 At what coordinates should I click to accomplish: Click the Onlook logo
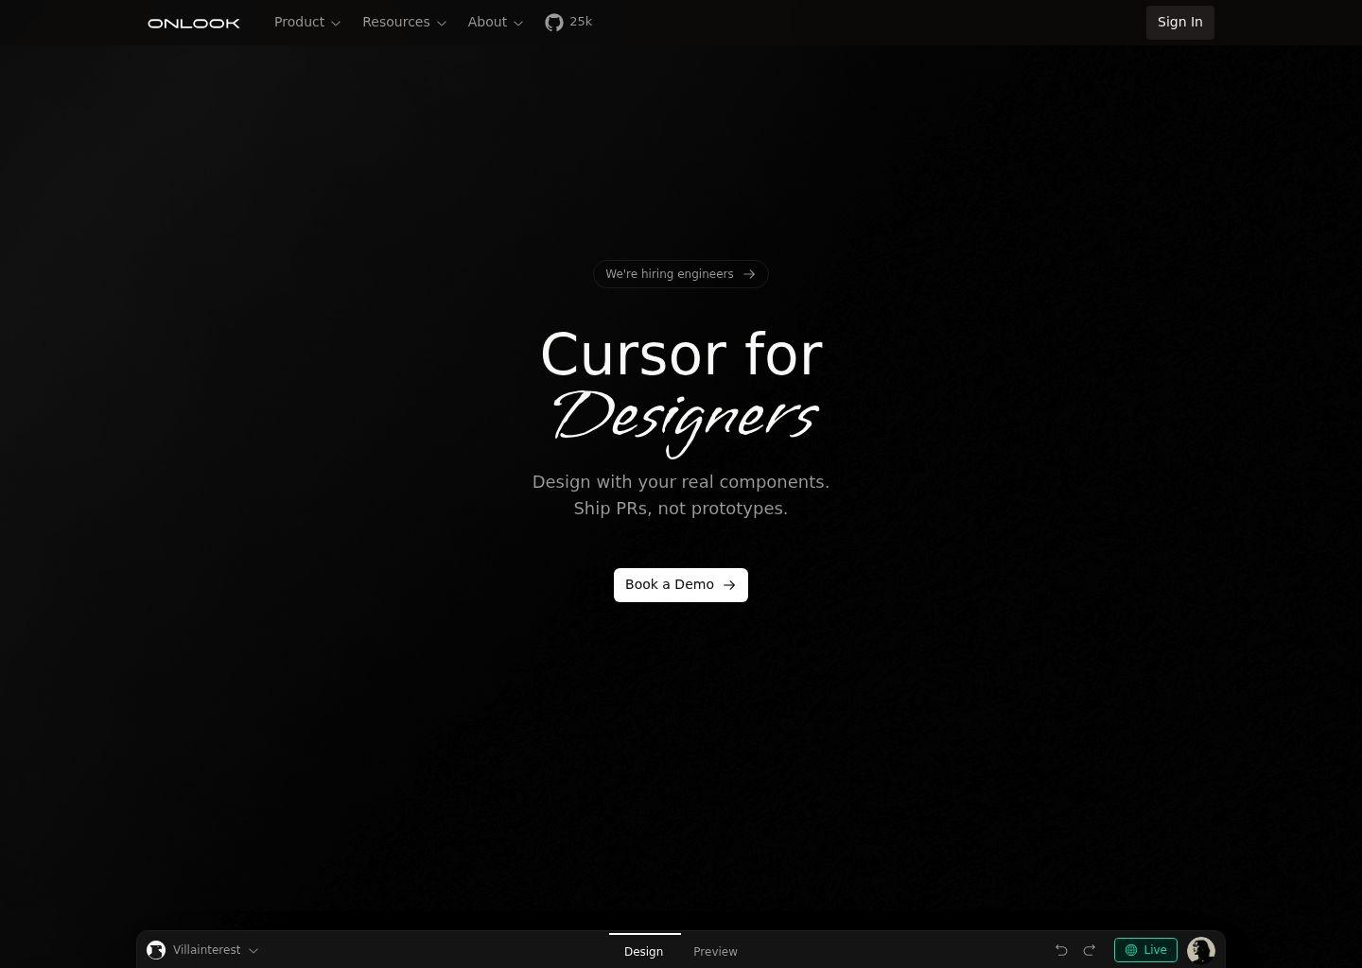[194, 23]
